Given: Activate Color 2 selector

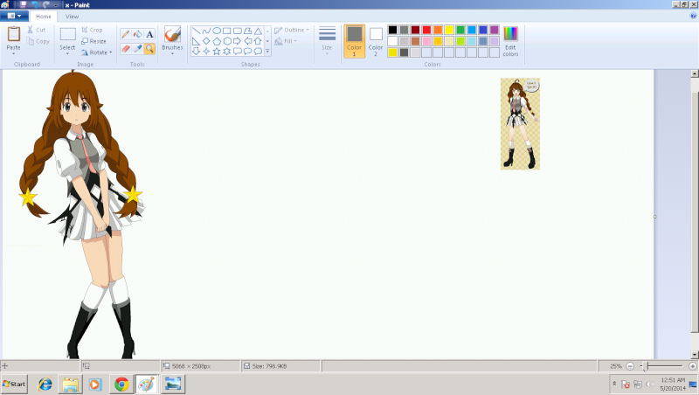Looking at the screenshot, I should 376,41.
